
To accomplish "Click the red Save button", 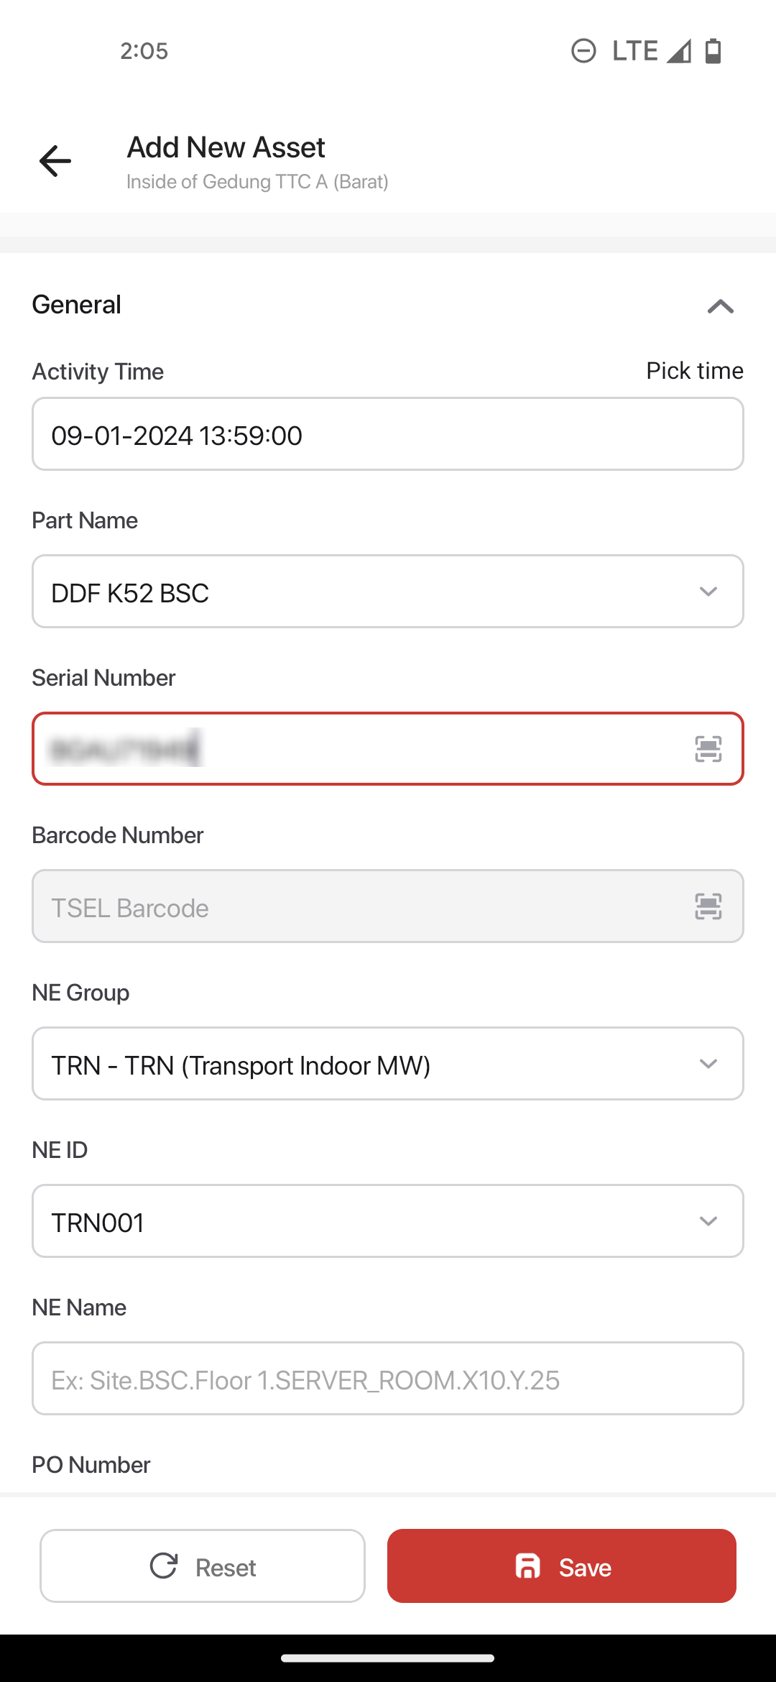I will point(562,1566).
